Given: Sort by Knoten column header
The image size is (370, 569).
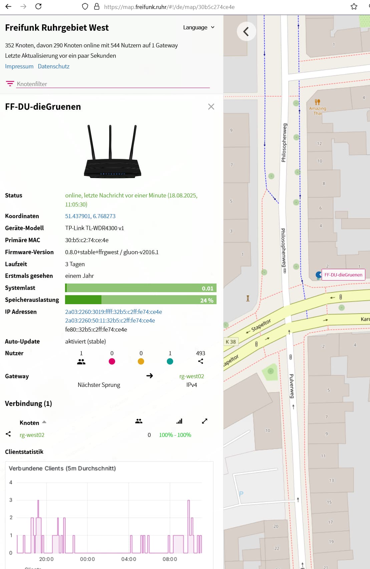Looking at the screenshot, I should tap(29, 423).
